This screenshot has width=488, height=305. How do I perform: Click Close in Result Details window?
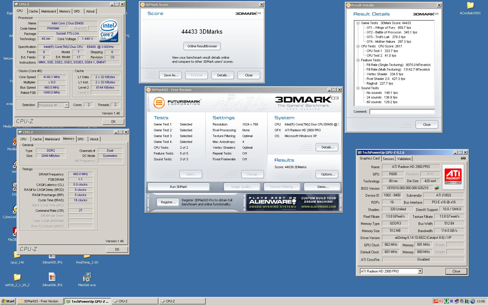click(427, 125)
